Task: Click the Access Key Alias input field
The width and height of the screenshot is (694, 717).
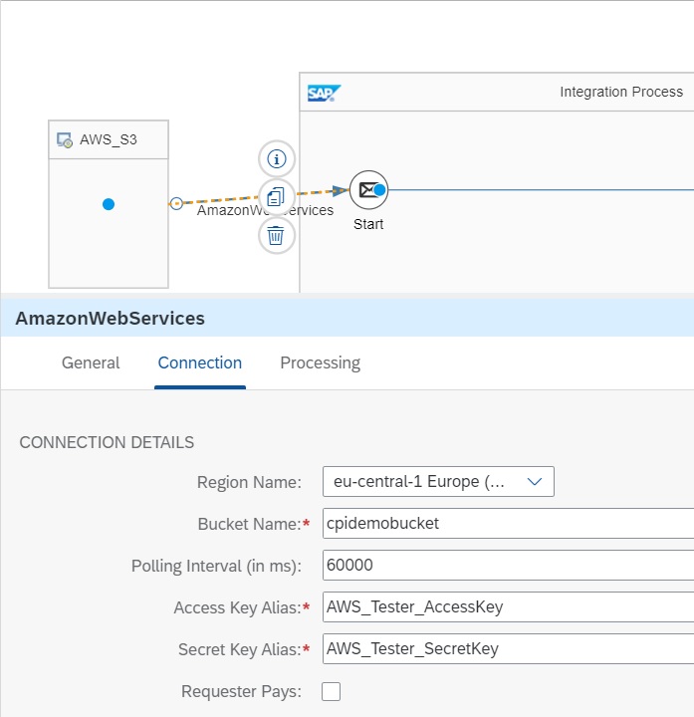Action: [x=509, y=606]
